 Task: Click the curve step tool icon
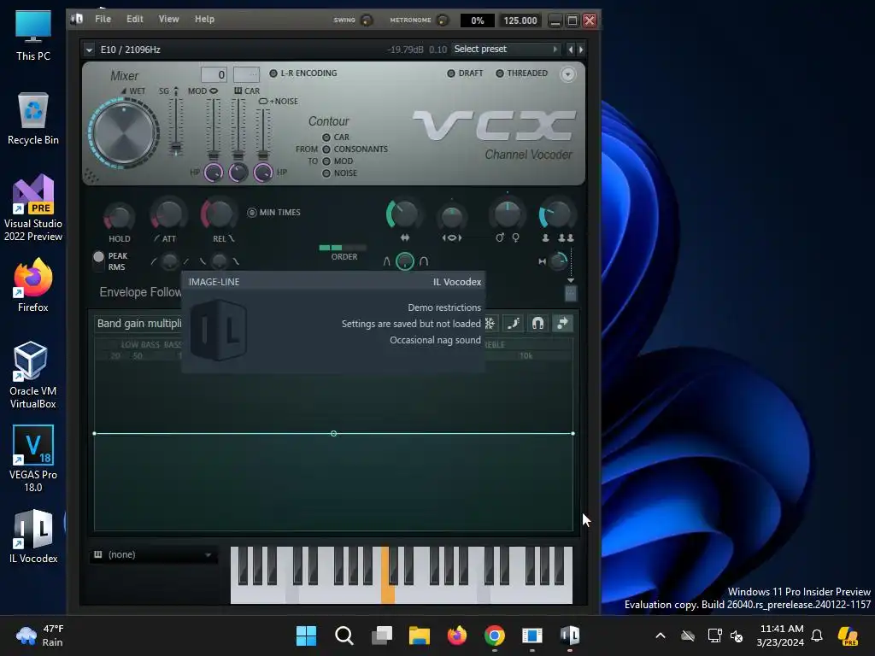coord(514,324)
